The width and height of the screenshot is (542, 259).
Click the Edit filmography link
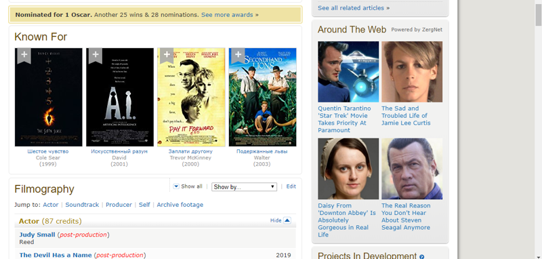click(x=291, y=186)
